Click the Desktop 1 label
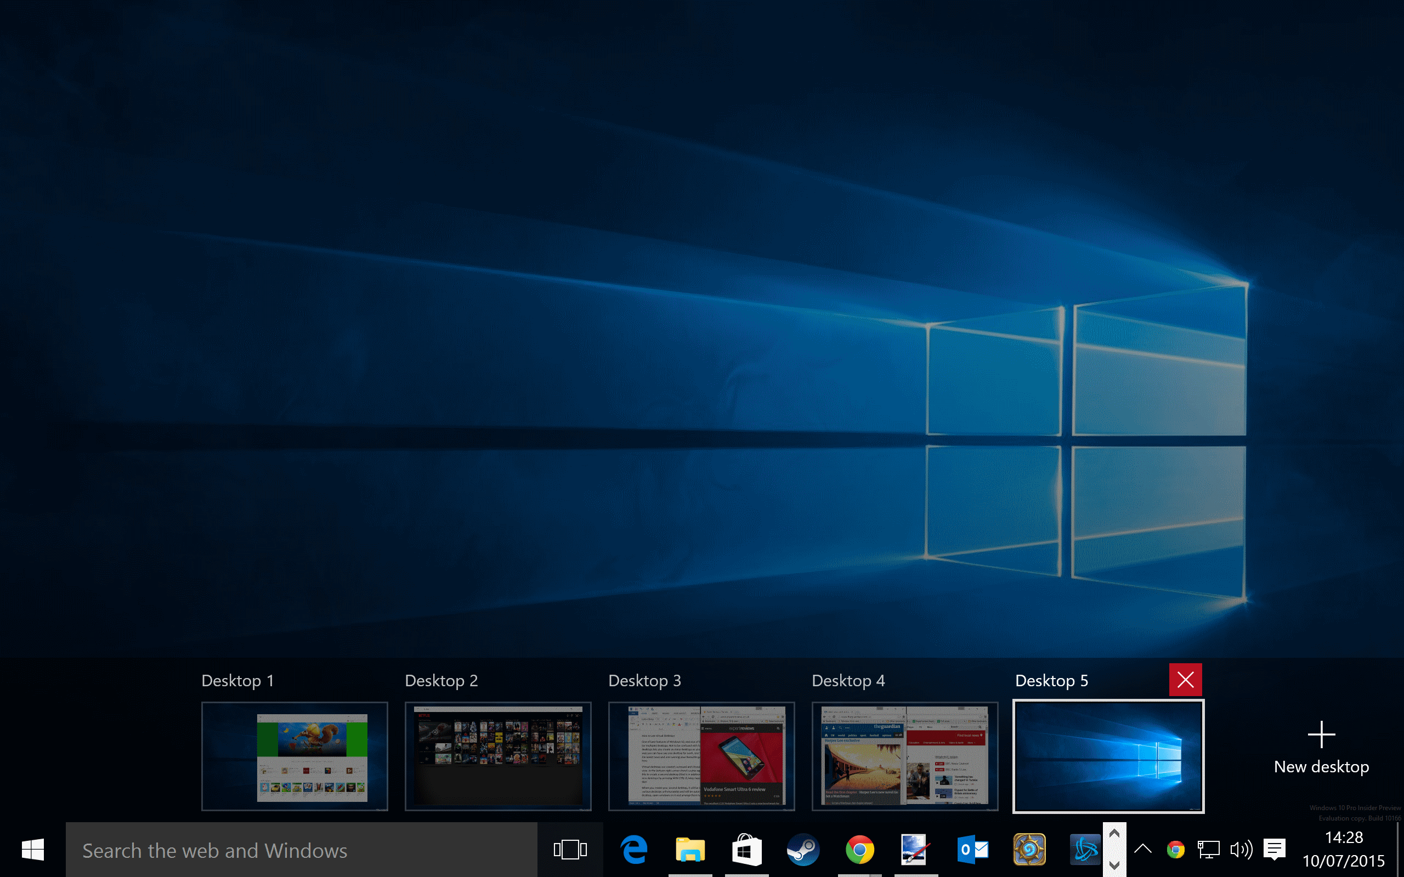This screenshot has width=1404, height=877. click(x=237, y=680)
